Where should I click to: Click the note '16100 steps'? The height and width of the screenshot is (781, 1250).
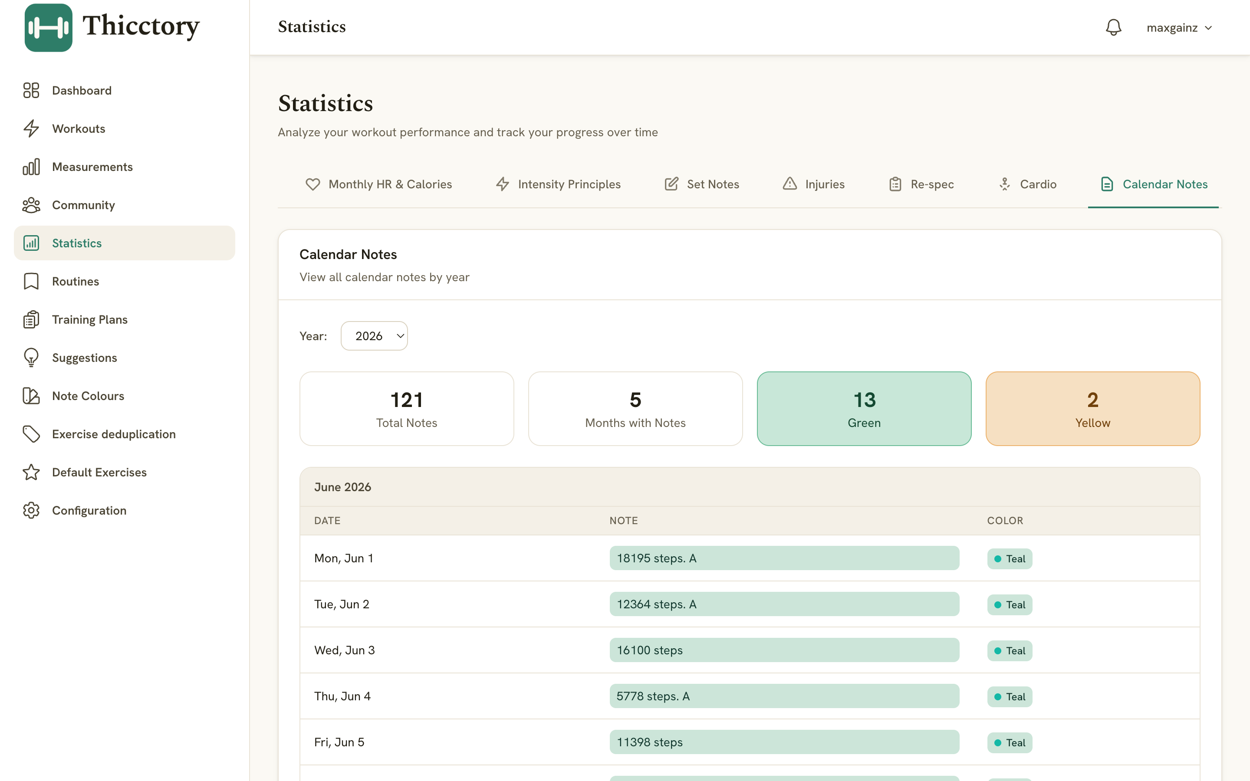(x=784, y=650)
